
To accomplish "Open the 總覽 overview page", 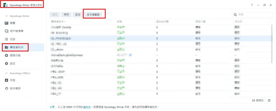I will [x=23, y=23].
